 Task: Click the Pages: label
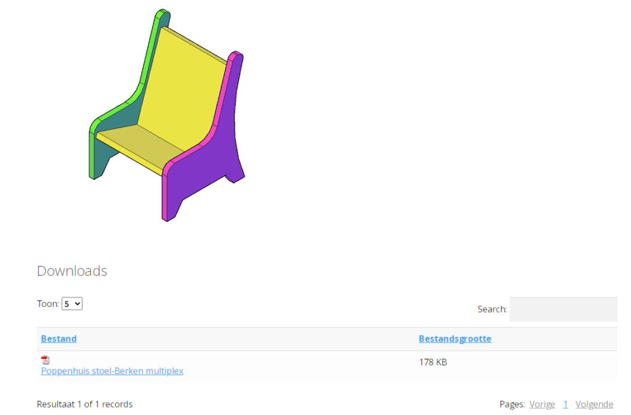(512, 404)
